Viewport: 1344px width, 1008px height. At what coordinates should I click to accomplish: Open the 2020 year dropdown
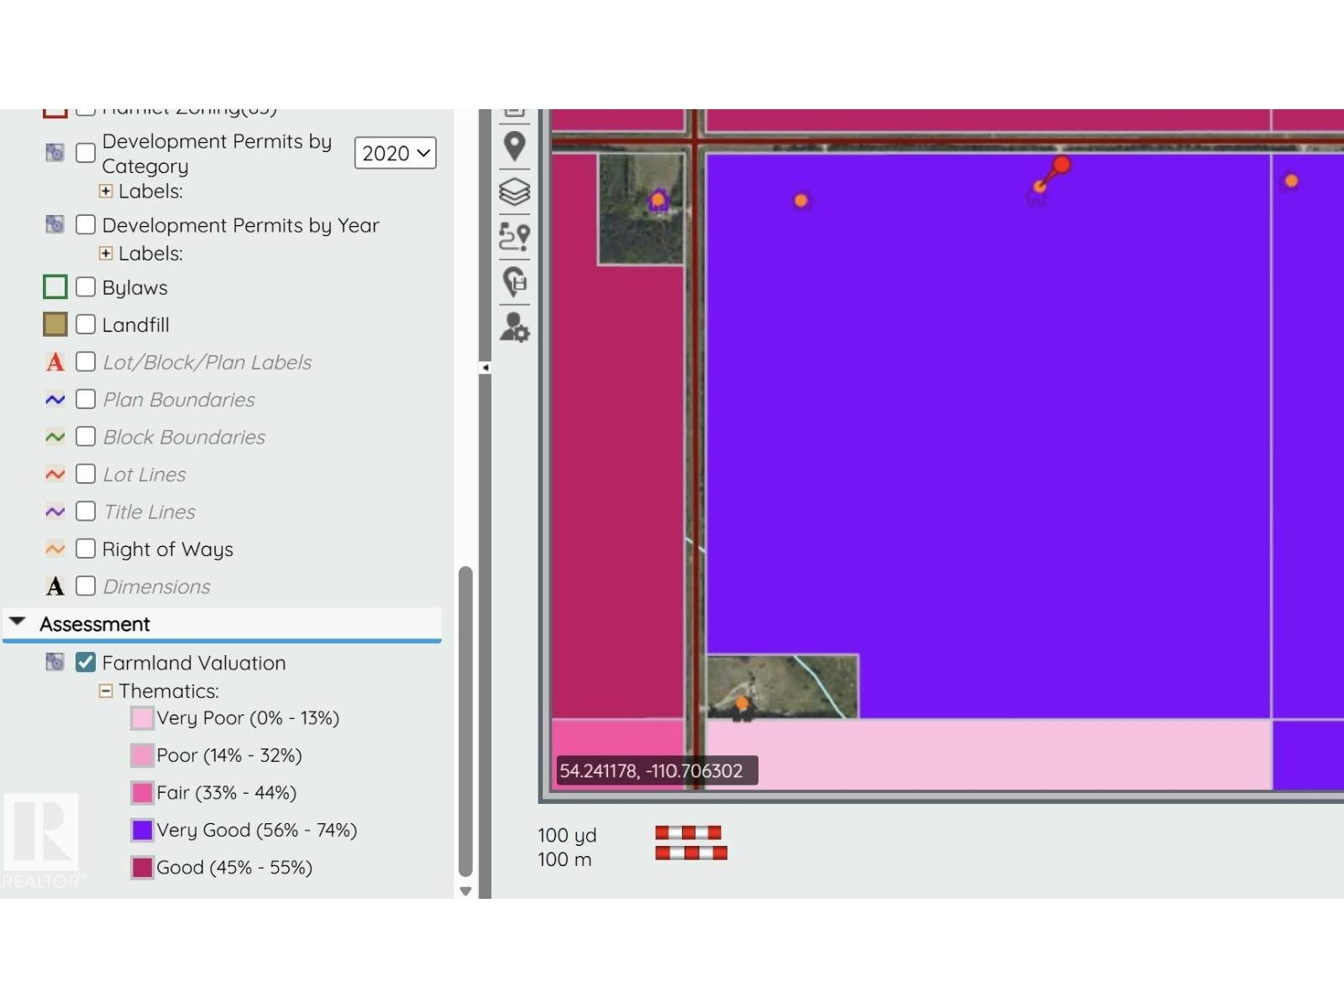pyautogui.click(x=395, y=154)
